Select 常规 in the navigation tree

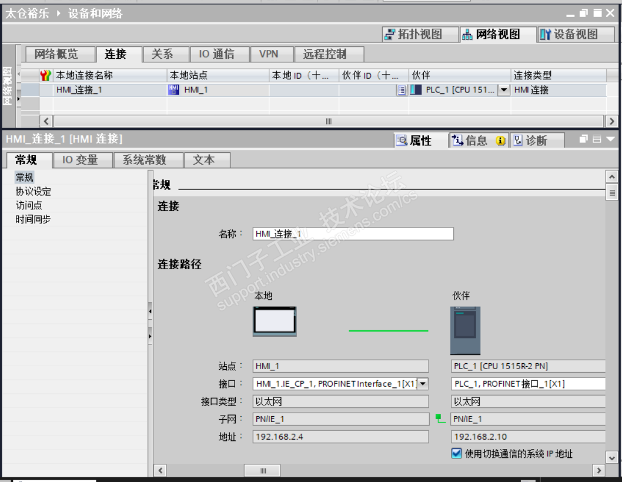pos(25,177)
